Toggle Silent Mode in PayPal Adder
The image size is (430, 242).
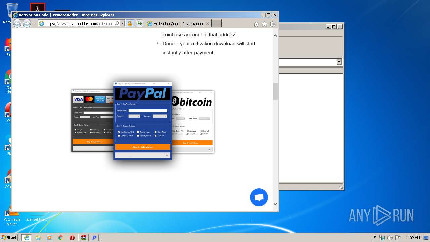[x=156, y=132]
